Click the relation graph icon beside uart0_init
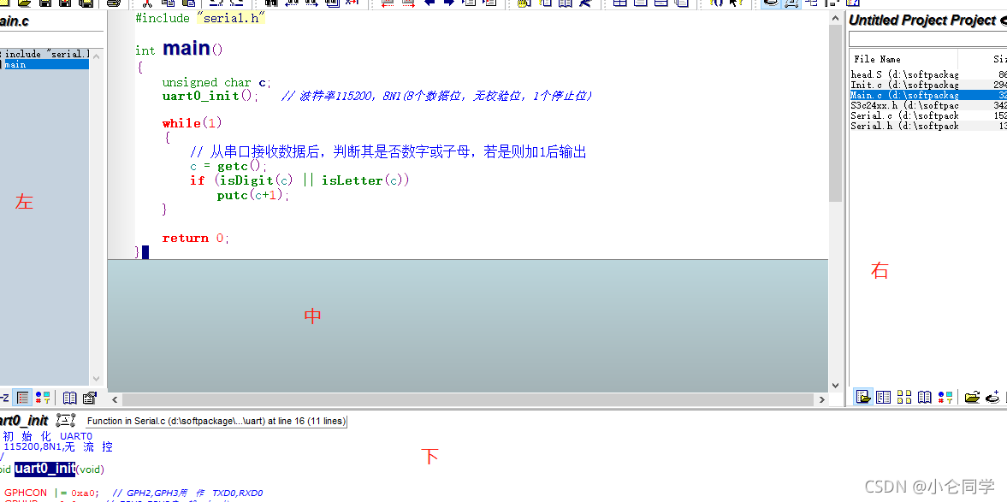The height and width of the screenshot is (502, 1007). tap(66, 421)
